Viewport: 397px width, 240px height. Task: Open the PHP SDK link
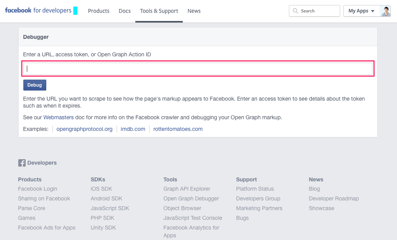102,218
